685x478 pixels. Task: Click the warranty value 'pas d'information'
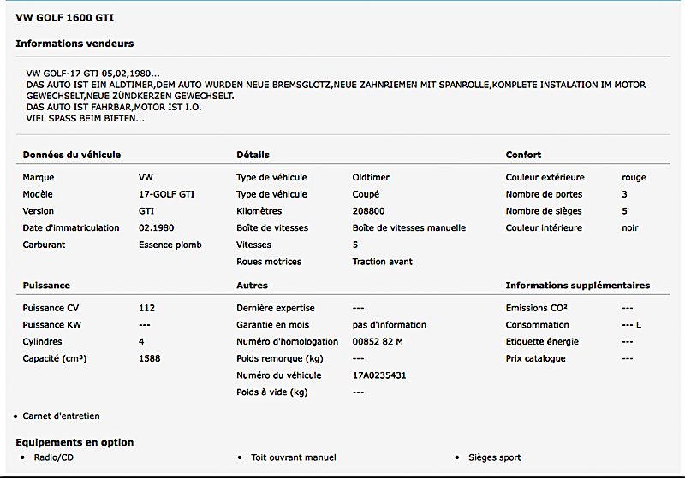[390, 325]
